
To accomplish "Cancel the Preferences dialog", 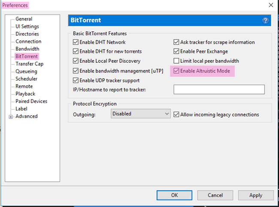I will click(x=215, y=195).
